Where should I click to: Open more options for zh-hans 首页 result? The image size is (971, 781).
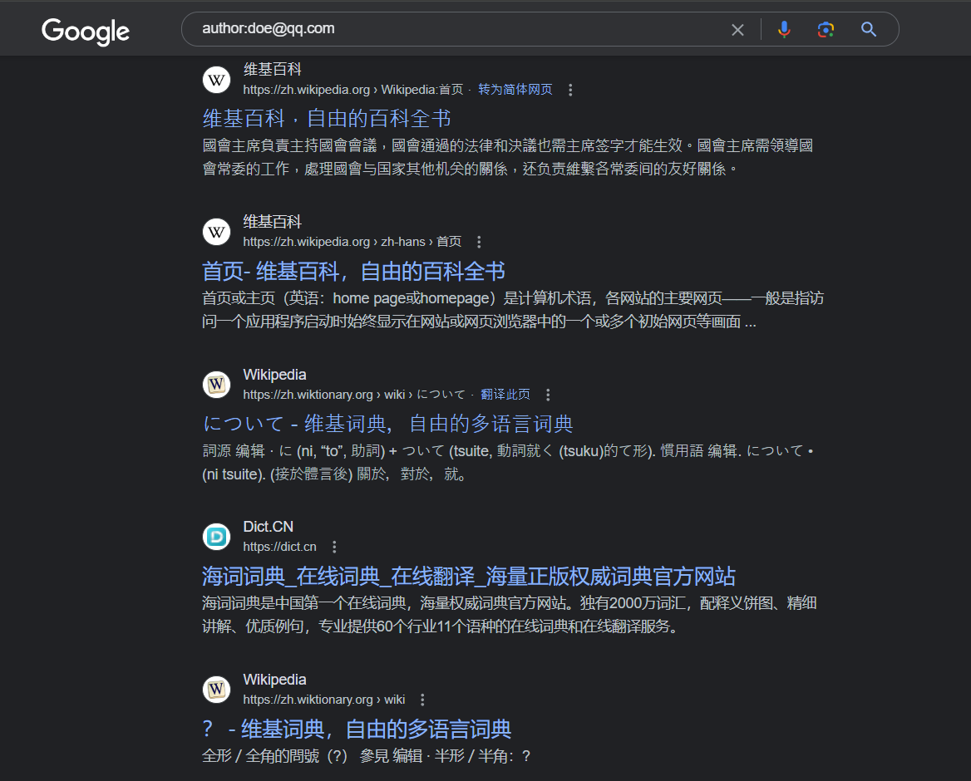coord(479,243)
